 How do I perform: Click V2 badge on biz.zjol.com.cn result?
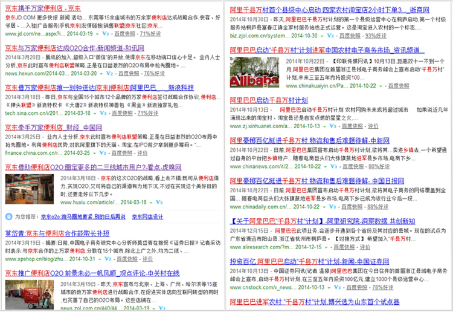coord(330,36)
